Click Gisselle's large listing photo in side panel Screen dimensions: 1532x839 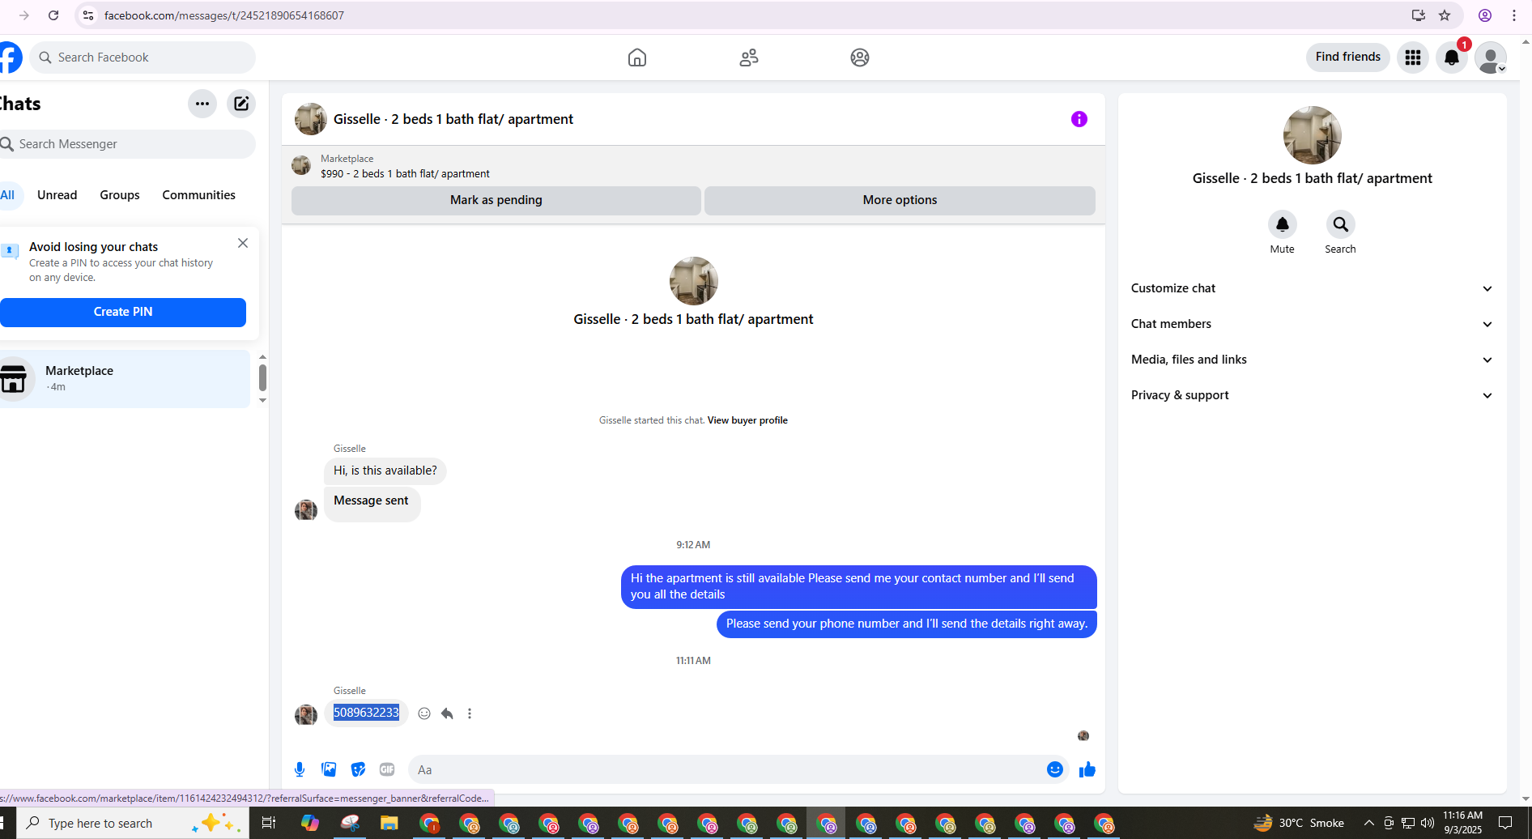point(1312,135)
